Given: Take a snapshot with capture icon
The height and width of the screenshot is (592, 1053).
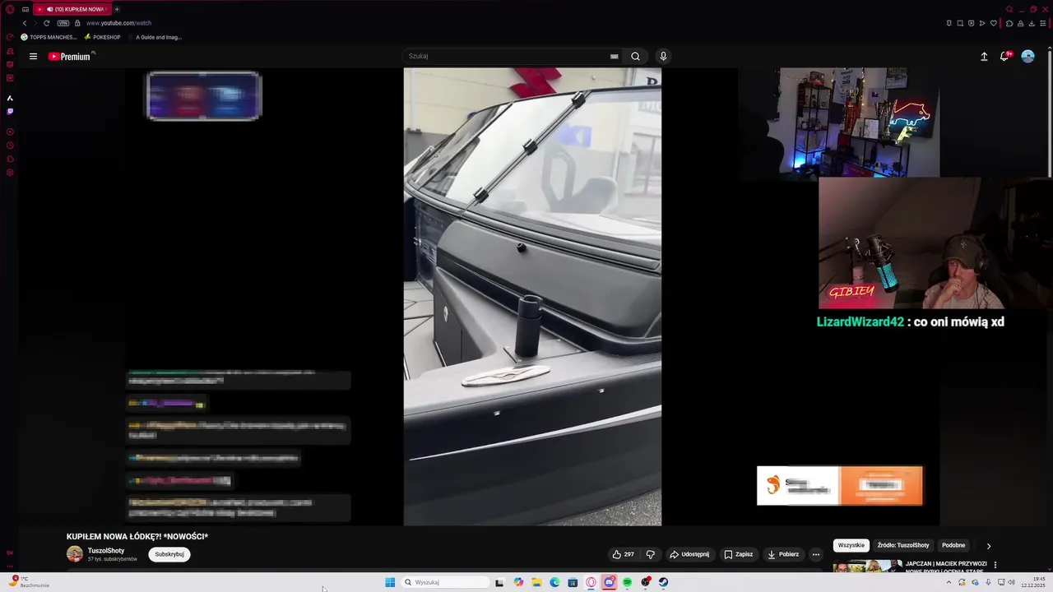Looking at the screenshot, I should pyautogui.click(x=960, y=23).
